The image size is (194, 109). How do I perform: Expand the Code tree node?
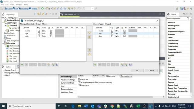(x=3, y=38)
